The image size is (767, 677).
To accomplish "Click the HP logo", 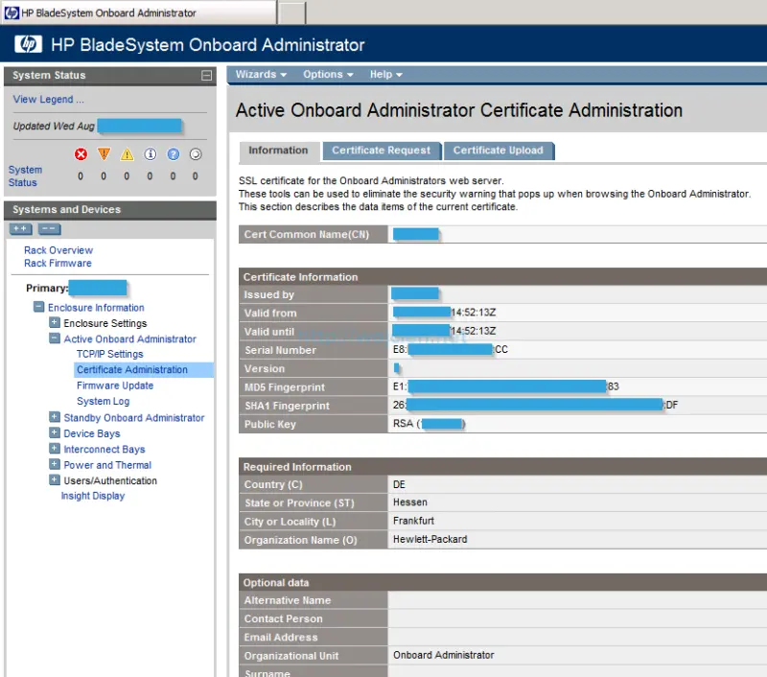I will pos(27,44).
